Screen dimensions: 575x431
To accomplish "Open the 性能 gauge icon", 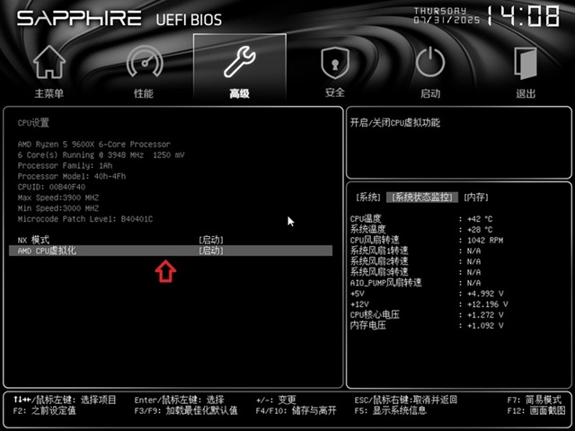I will click(x=145, y=61).
